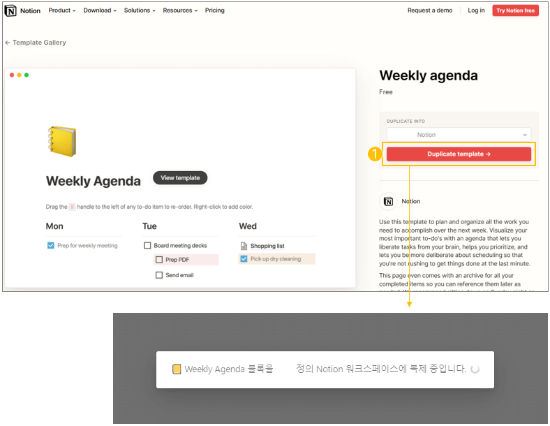Uncheck Pick up dry cleaning checkbox
Viewport: 550px width, 426px height.
point(244,259)
